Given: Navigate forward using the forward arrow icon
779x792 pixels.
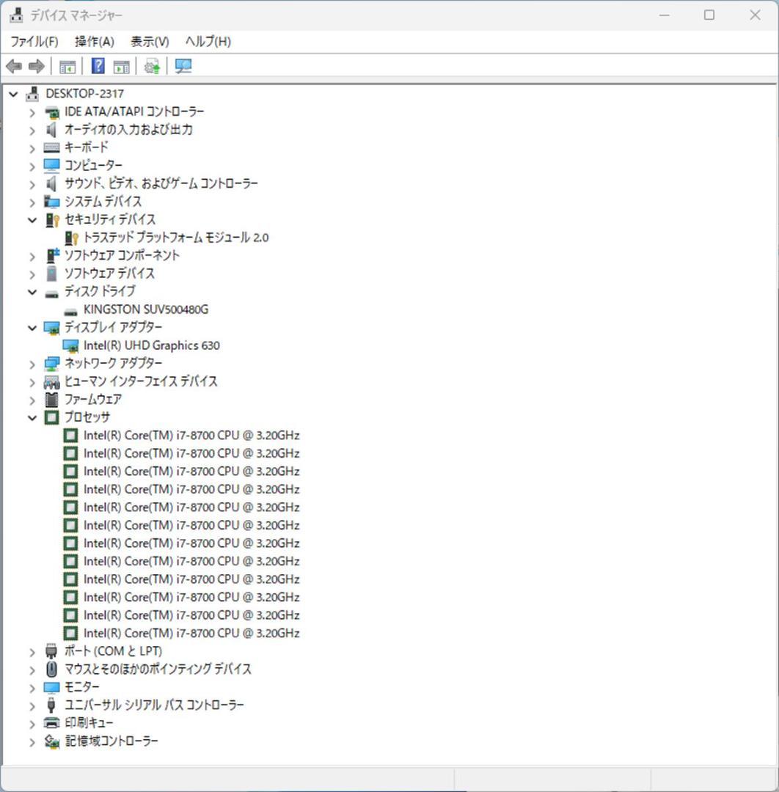Looking at the screenshot, I should click(34, 66).
